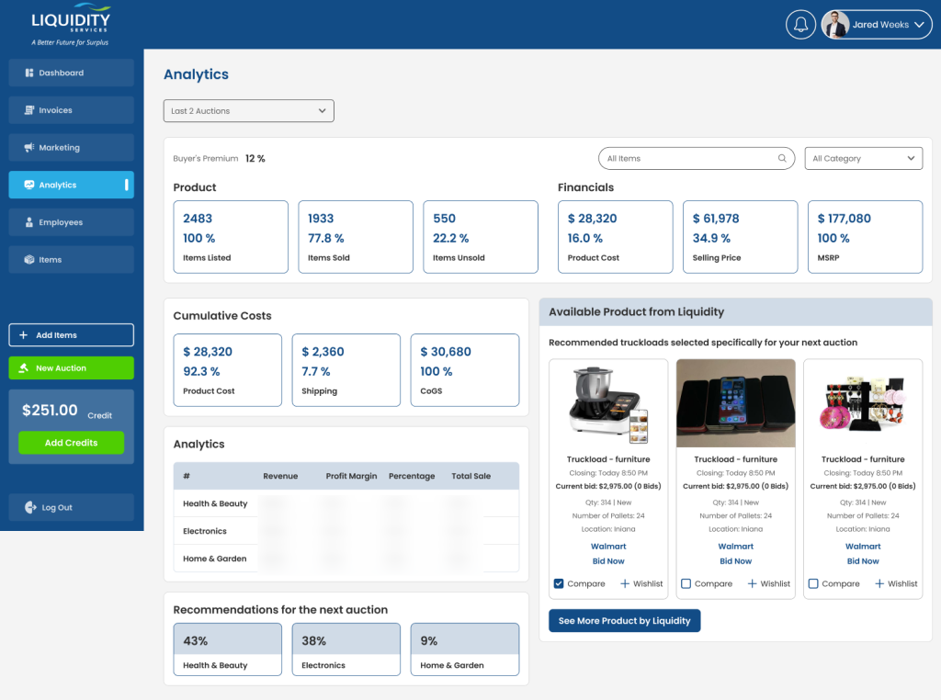
Task: Check Compare on the second truckload
Action: [x=686, y=583]
